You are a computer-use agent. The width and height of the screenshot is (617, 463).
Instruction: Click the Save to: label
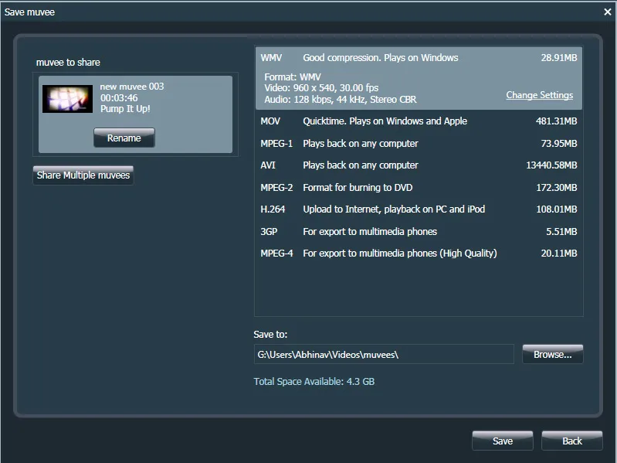coord(270,334)
